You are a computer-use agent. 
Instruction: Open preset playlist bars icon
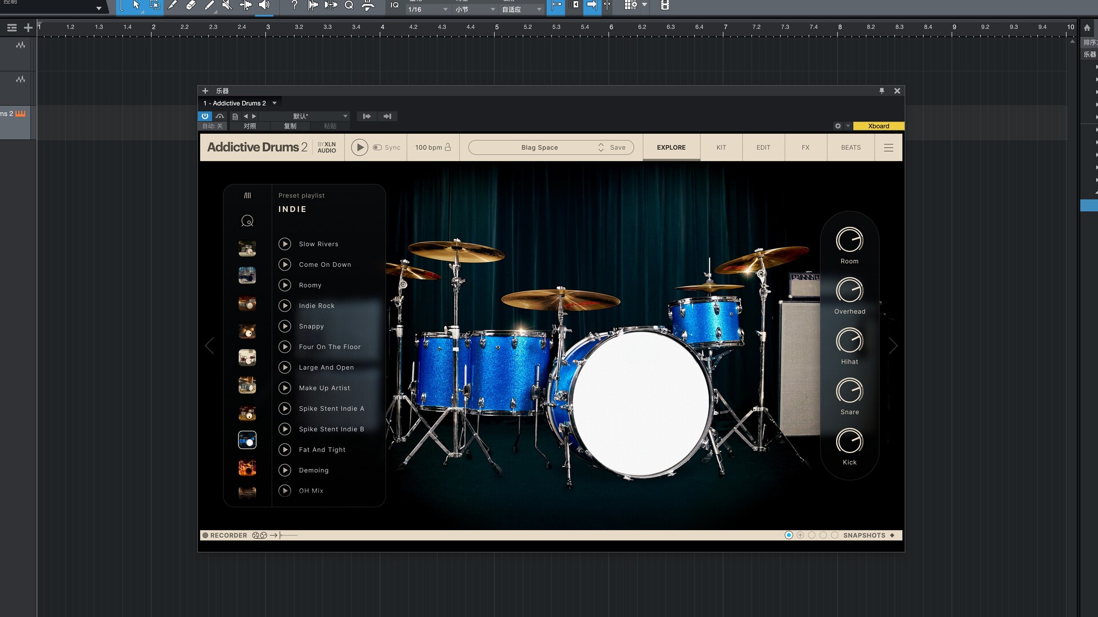pos(247,195)
